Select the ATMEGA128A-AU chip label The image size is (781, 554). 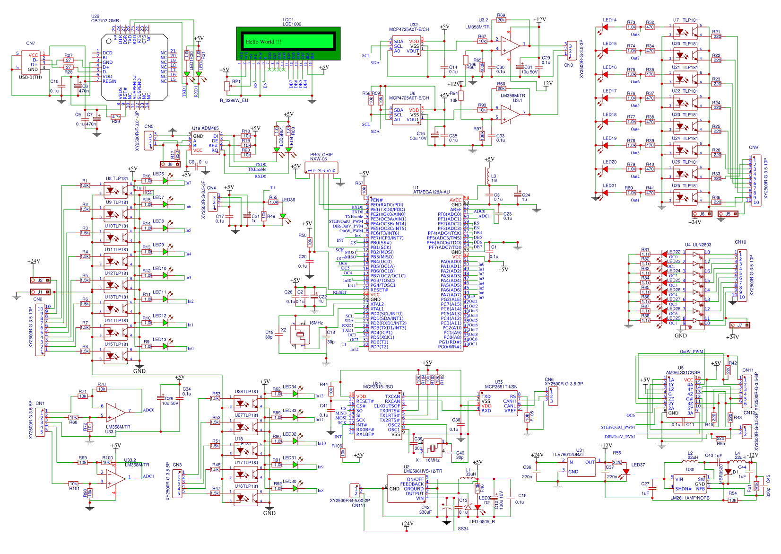pyautogui.click(x=432, y=192)
